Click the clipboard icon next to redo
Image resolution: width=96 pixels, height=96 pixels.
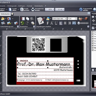[33, 23]
